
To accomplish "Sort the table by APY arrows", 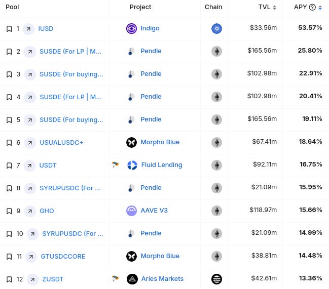I will click(x=320, y=8).
